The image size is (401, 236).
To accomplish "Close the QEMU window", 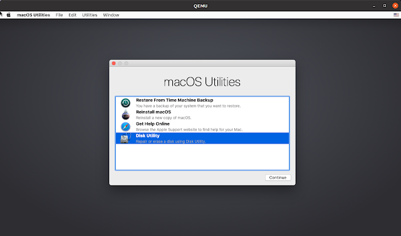I will click(x=395, y=6).
